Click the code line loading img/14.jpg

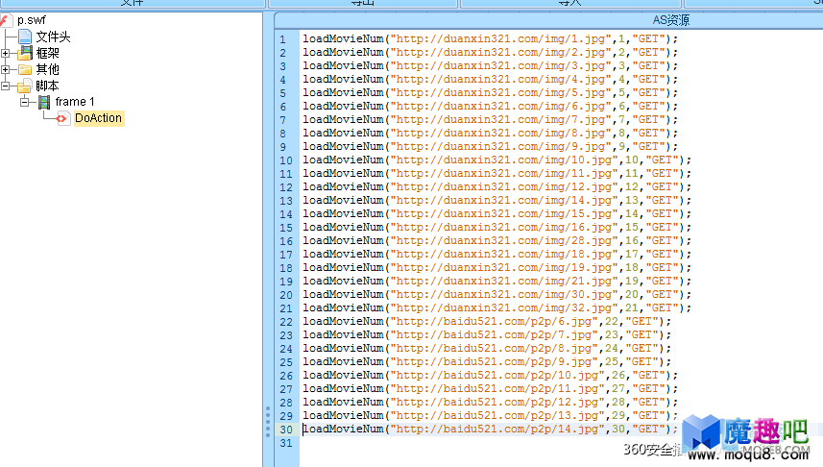pyautogui.click(x=497, y=200)
